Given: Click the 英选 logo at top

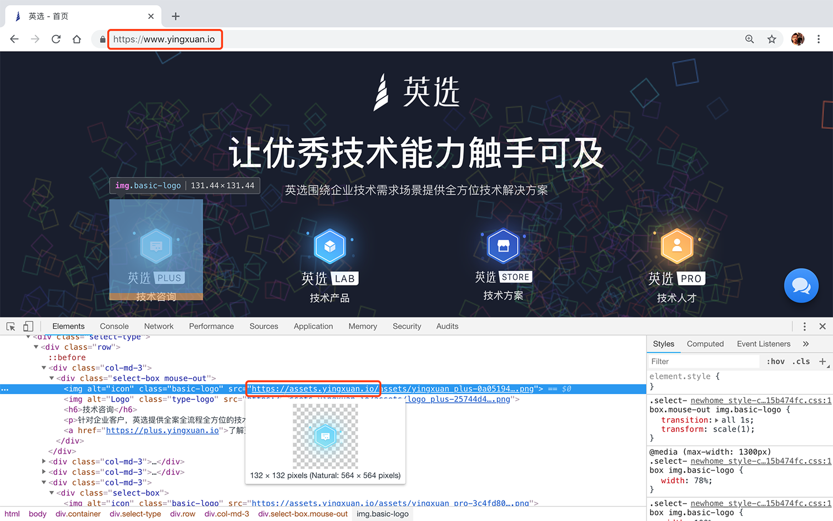Looking at the screenshot, I should point(417,92).
